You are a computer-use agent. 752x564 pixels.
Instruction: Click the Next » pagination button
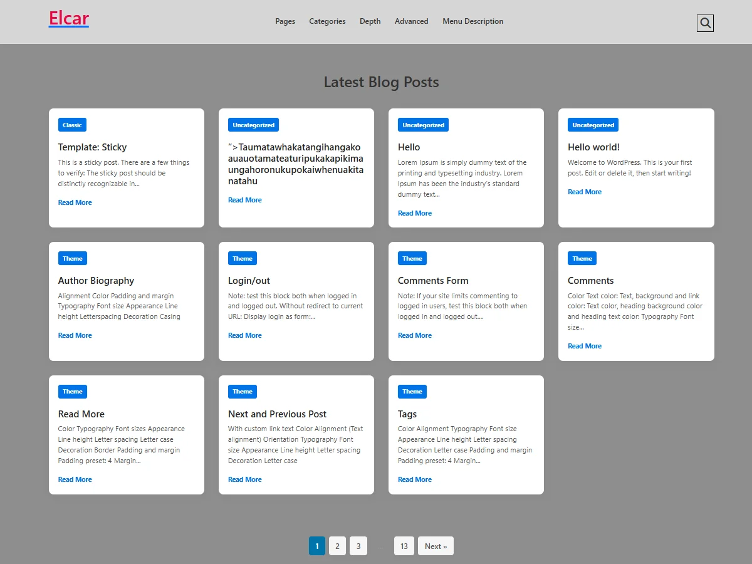pyautogui.click(x=436, y=546)
